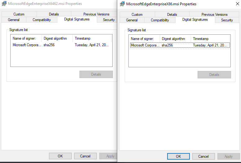Screen dimensions: 241x163
Task: Open Details tab in X6462 properties window
Action: point(54,14)
